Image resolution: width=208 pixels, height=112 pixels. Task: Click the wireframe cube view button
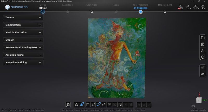(68, 105)
